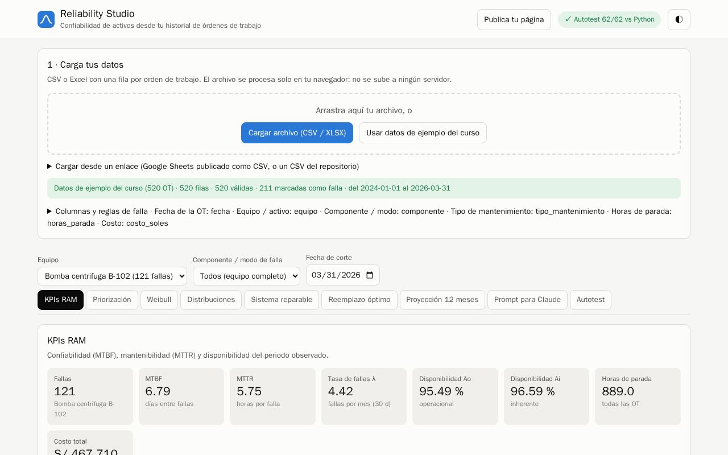The width and height of the screenshot is (728, 455).
Task: Click the Publica tu página button
Action: 514,19
